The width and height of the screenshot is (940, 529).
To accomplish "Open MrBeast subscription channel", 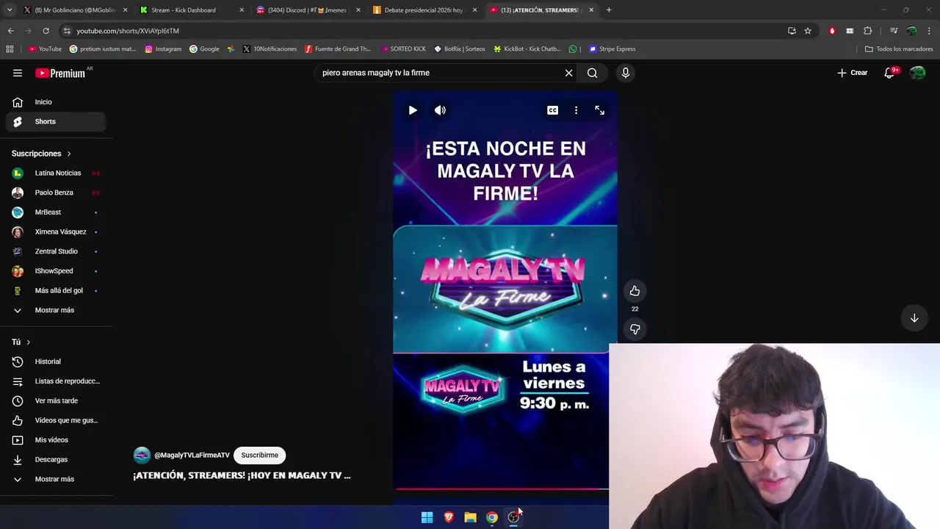I will 55,212.
